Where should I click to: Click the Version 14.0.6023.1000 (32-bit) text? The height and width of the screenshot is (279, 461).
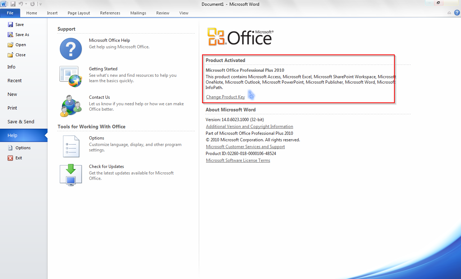[x=235, y=120]
